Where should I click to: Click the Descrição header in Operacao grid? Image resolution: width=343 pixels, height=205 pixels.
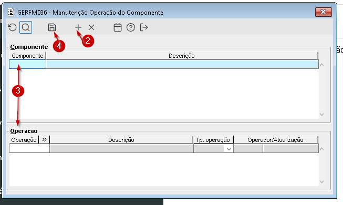(x=121, y=140)
